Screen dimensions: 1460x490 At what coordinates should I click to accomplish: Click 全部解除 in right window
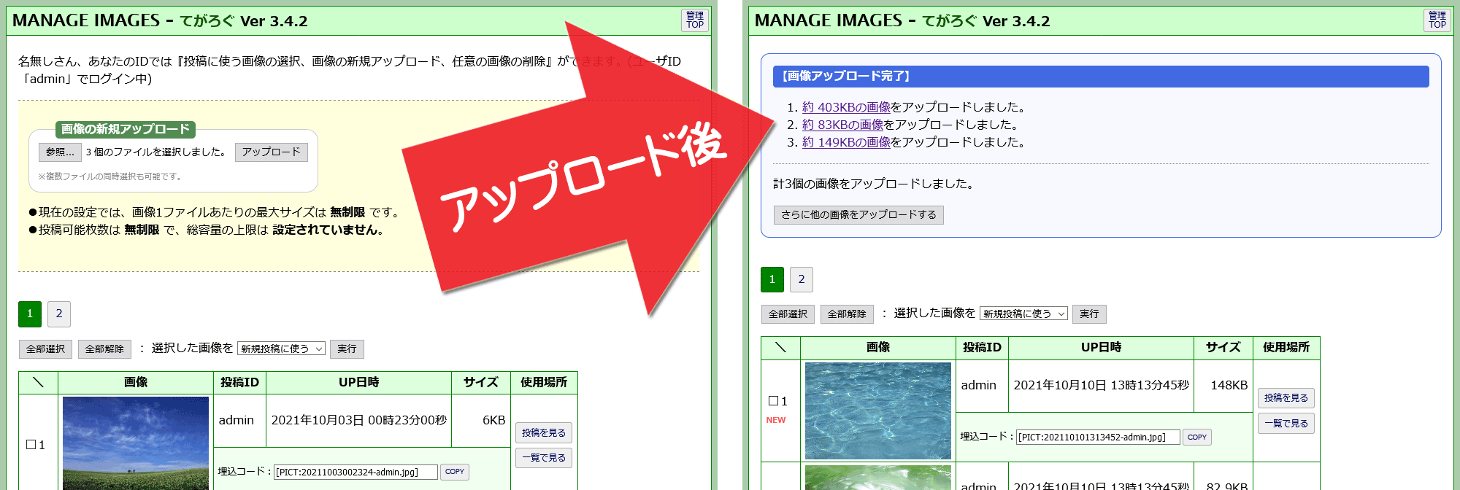847,314
